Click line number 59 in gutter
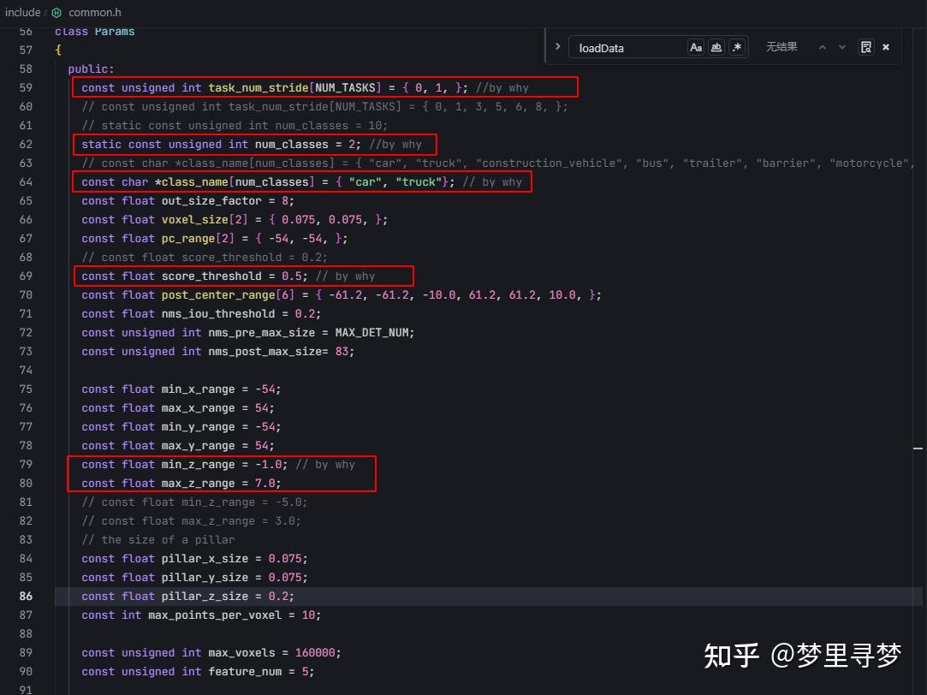Screen dimensions: 927x695 26,87
